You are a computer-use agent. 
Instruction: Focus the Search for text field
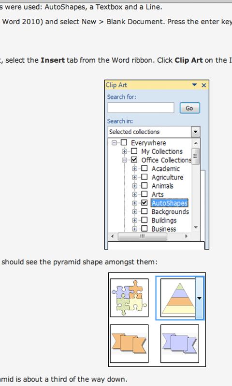coord(141,108)
